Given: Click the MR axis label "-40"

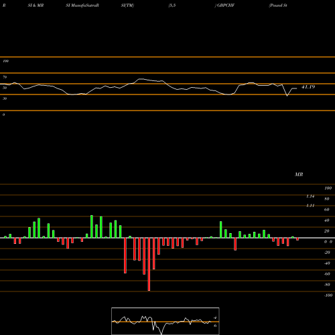Looking at the screenshot, I should click(x=327, y=263).
